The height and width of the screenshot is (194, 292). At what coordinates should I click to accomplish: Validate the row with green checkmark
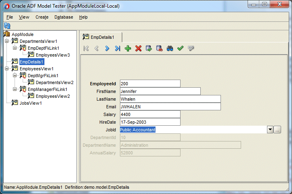[x=180, y=48]
